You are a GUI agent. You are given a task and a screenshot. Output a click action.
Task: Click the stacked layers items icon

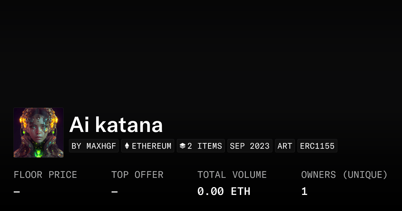(183, 146)
